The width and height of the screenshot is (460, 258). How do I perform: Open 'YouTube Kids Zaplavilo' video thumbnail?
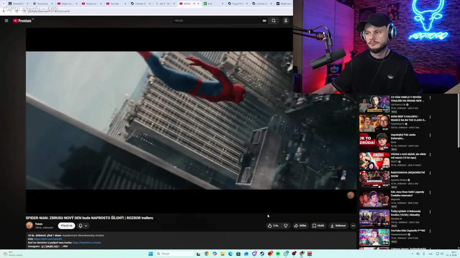tap(374, 237)
